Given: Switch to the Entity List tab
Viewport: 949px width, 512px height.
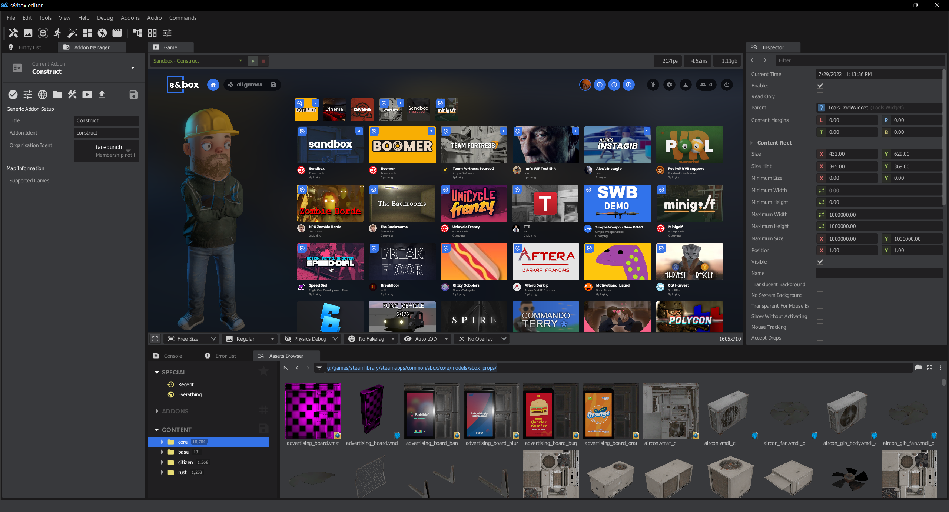Looking at the screenshot, I should point(30,47).
